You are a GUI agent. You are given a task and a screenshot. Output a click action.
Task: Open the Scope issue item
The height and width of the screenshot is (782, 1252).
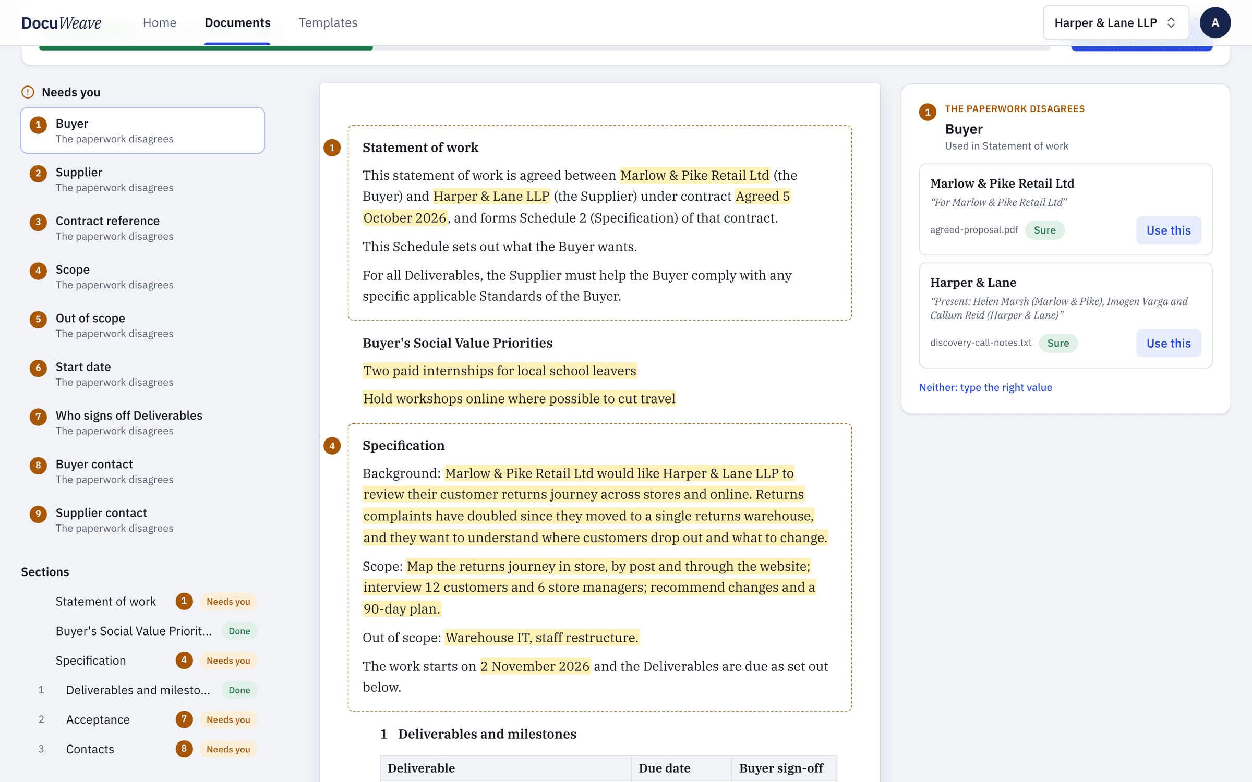[142, 276]
